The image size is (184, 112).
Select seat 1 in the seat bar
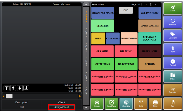tap(9, 96)
